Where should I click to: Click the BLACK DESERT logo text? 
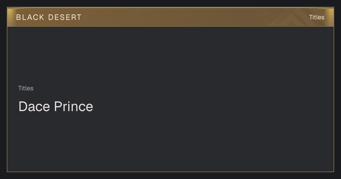pyautogui.click(x=49, y=17)
